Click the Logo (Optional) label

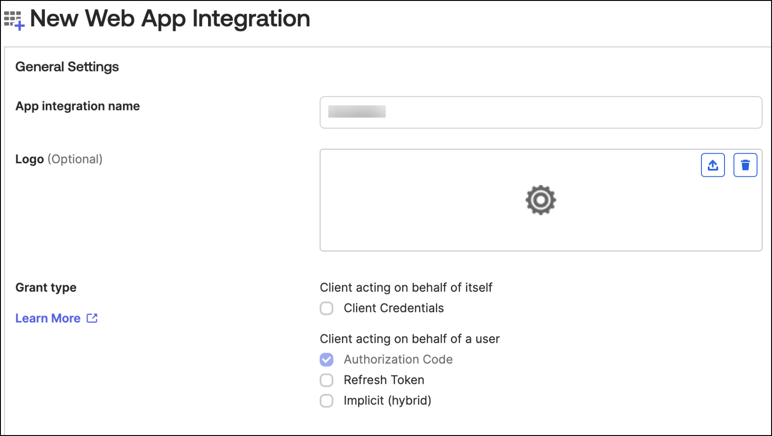pos(59,159)
